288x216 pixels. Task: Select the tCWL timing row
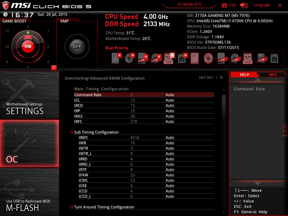point(146,180)
